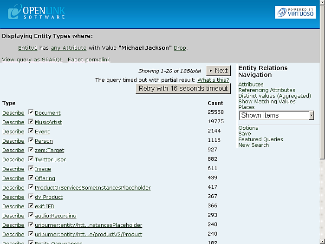Toggle the audio:Recording checkbox

(x=31, y=215)
